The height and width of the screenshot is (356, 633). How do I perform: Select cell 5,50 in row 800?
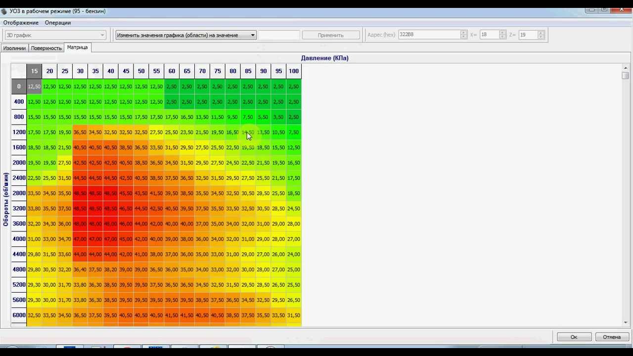tap(263, 117)
